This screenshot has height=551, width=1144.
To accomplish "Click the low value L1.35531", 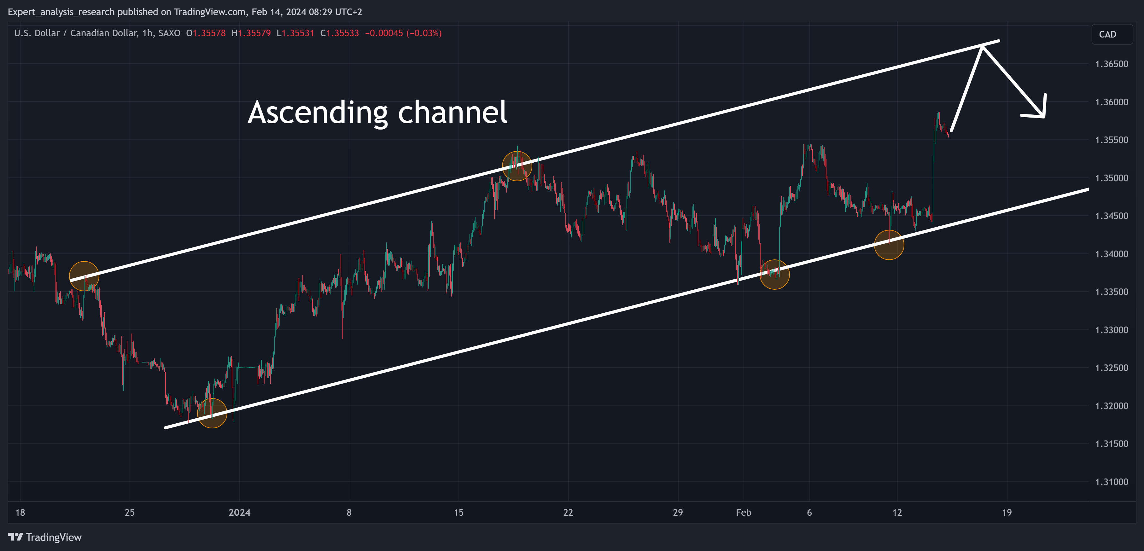I will click(295, 33).
